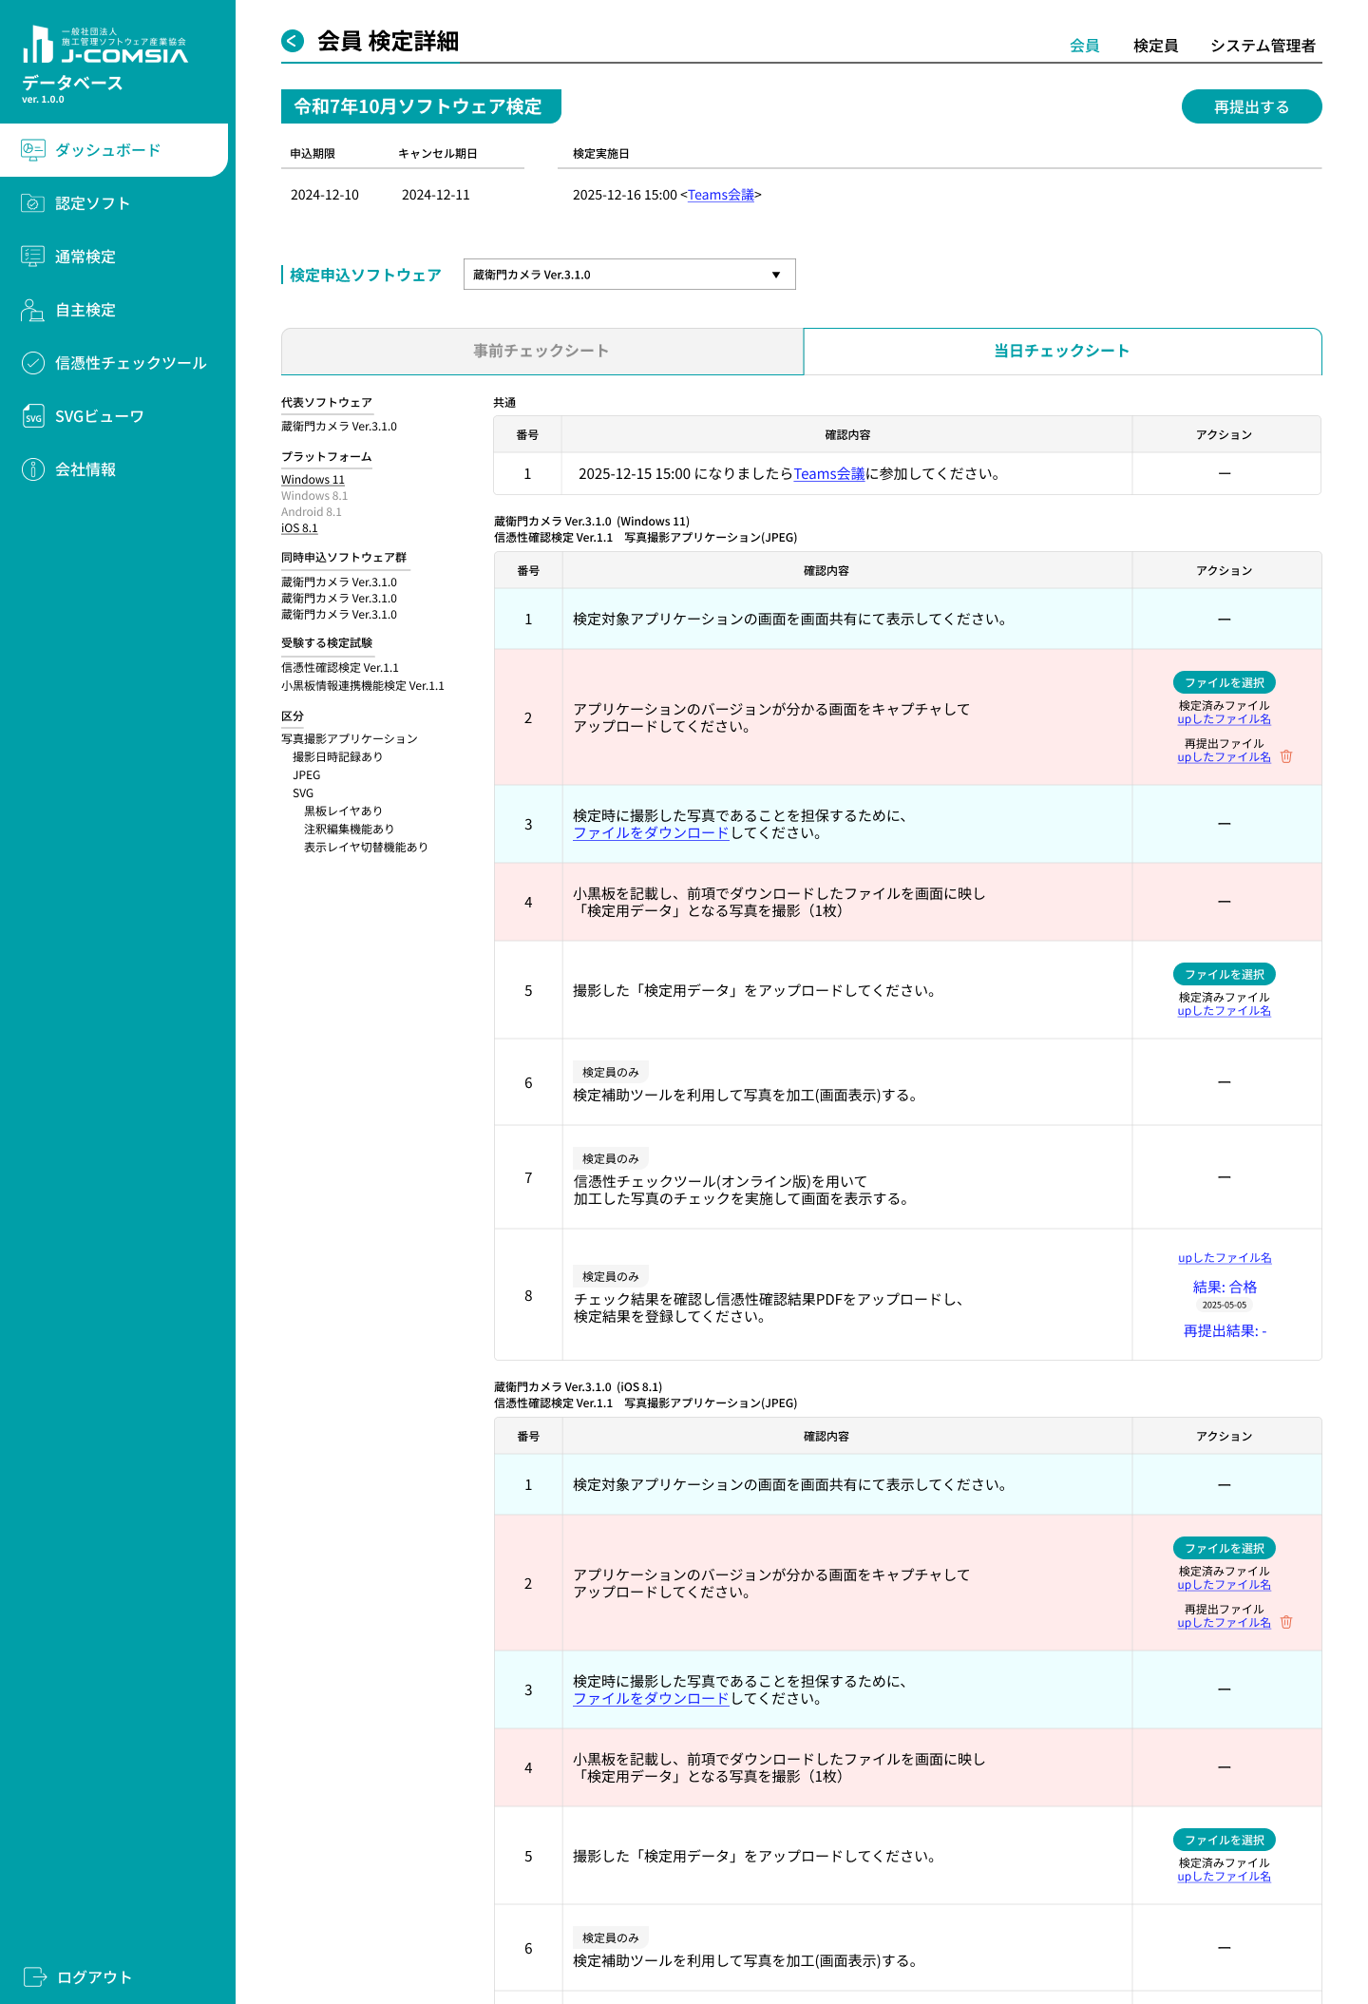The height and width of the screenshot is (2004, 1368).
Task: Open the 会社情報 page
Action: (85, 469)
